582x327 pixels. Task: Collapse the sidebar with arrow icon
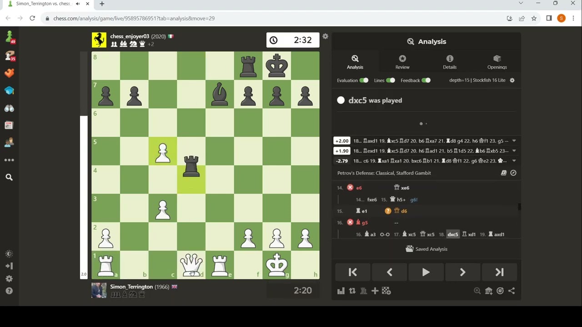pos(9,266)
